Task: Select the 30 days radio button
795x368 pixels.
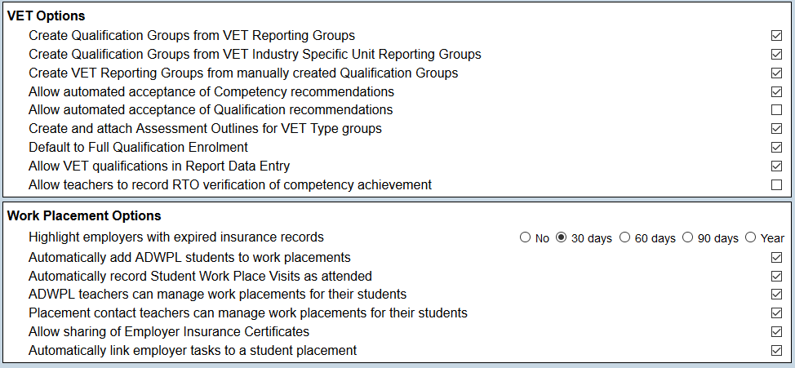Action: 562,238
